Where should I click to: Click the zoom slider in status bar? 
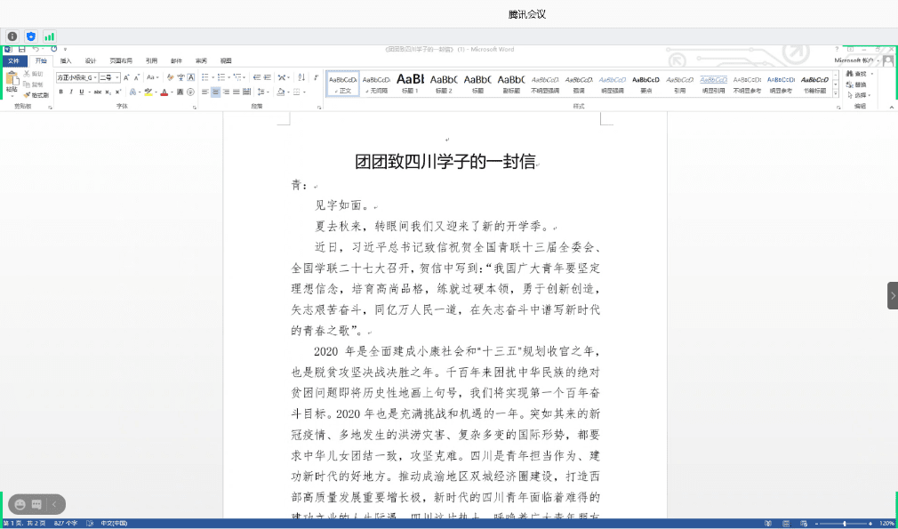[x=845, y=524]
